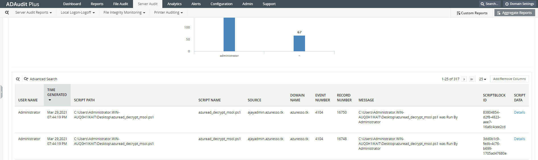This screenshot has width=538, height=160.
Task: Click the top Search magnifier icon
Action: (482, 4)
